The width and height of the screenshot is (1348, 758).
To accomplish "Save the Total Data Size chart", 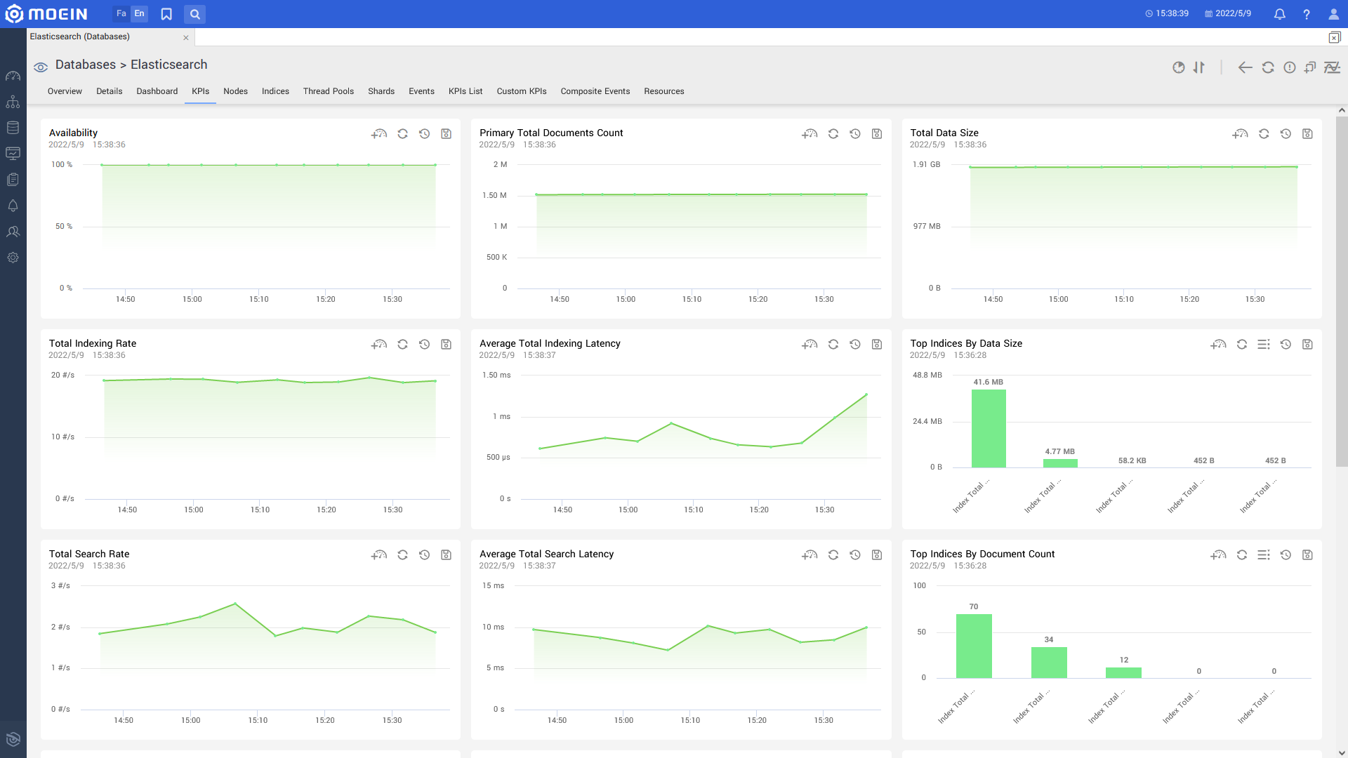I will pyautogui.click(x=1307, y=133).
